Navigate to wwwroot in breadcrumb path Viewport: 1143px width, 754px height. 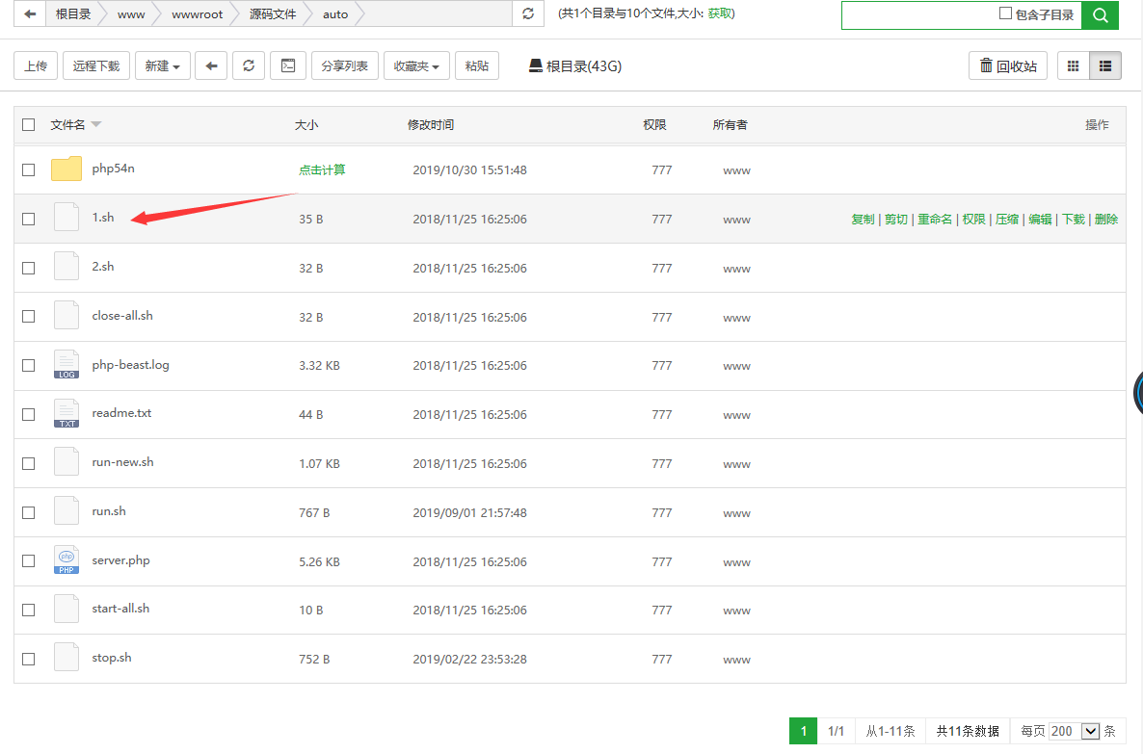pyautogui.click(x=197, y=14)
